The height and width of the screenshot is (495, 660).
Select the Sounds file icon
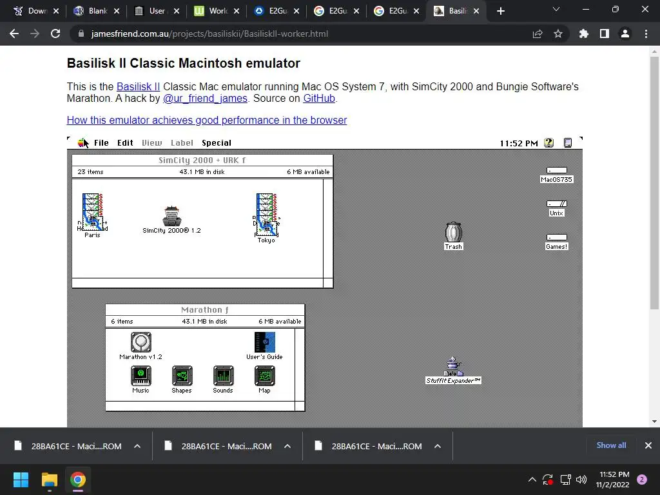click(223, 376)
